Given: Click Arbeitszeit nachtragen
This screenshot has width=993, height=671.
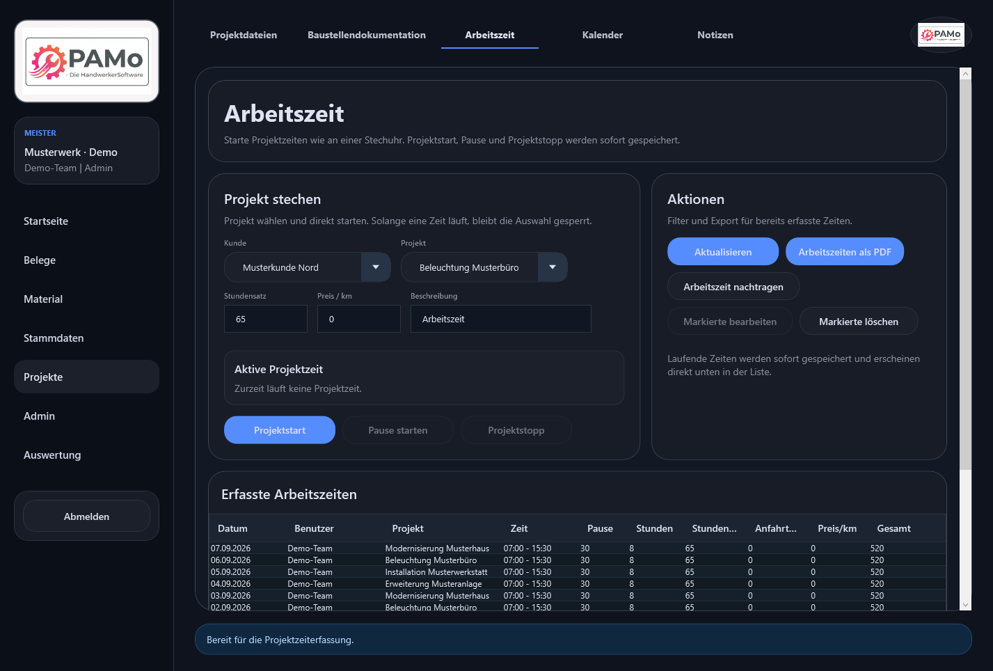Looking at the screenshot, I should (x=733, y=287).
